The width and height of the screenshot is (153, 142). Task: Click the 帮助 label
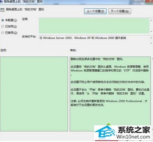[x=73, y=50]
